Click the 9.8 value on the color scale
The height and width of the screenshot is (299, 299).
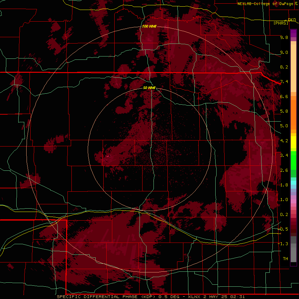click(x=284, y=37)
